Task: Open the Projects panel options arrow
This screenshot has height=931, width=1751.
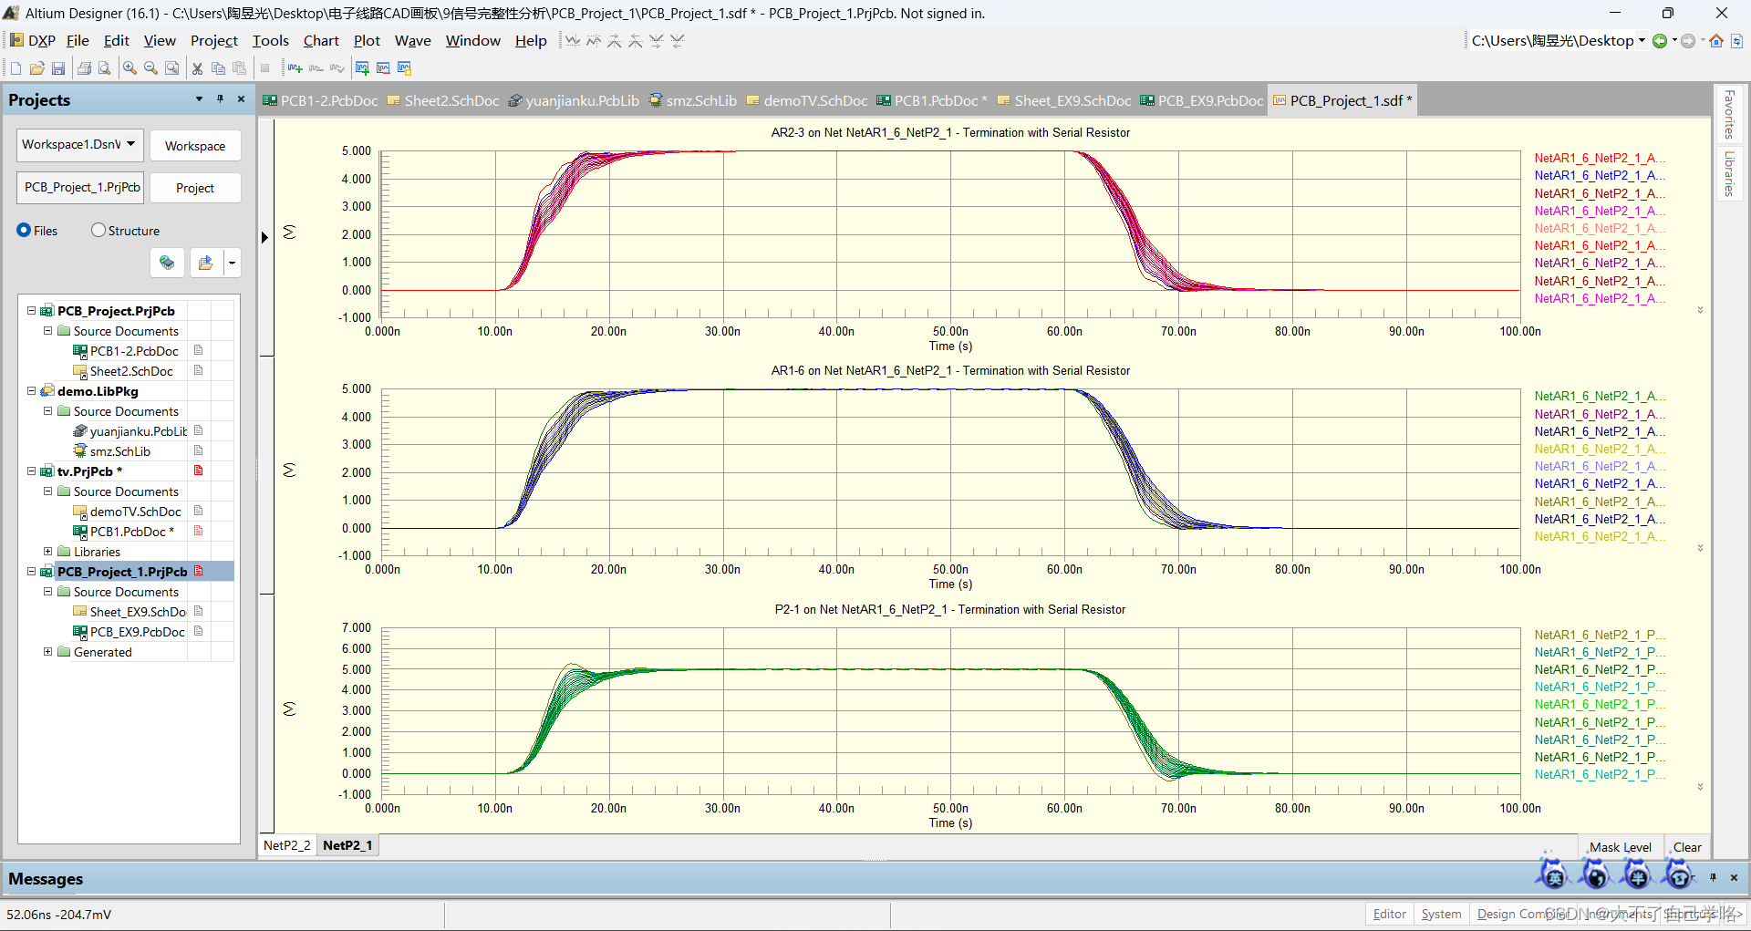Action: tap(199, 98)
